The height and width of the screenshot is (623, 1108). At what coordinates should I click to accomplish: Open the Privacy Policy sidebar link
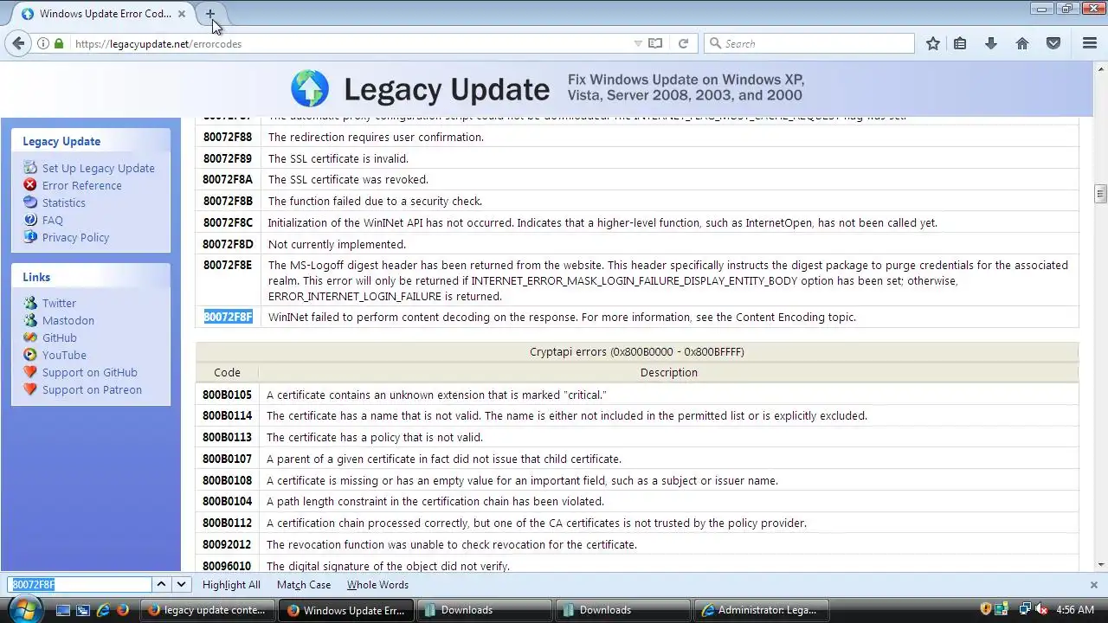(x=75, y=237)
